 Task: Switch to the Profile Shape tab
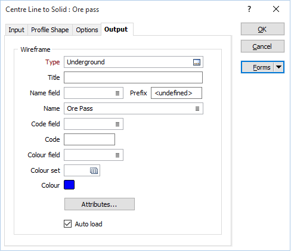tap(50, 30)
